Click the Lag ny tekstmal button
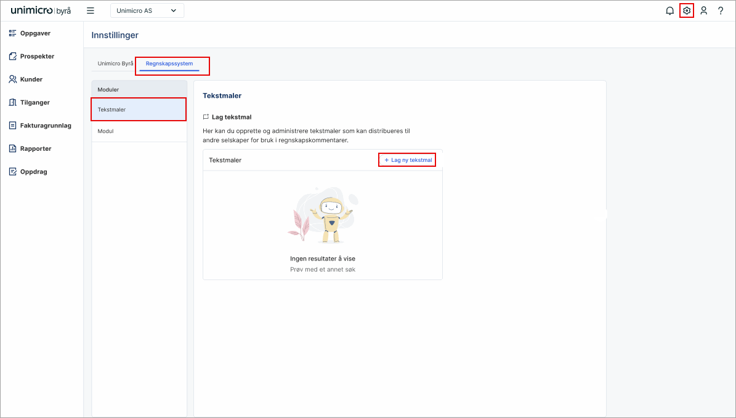 (x=408, y=160)
